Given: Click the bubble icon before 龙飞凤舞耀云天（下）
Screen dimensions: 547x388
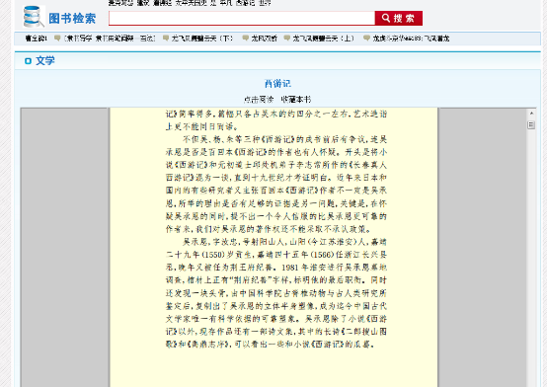Looking at the screenshot, I should tap(166, 39).
